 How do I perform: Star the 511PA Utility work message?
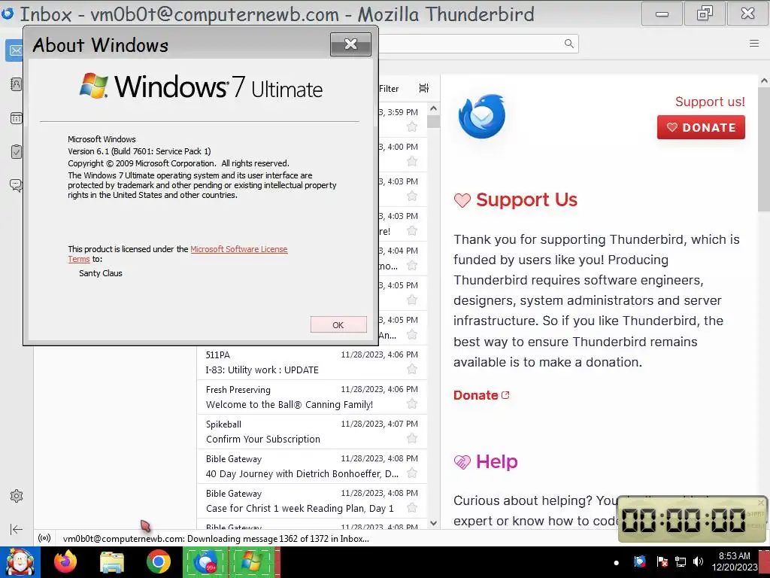point(412,369)
